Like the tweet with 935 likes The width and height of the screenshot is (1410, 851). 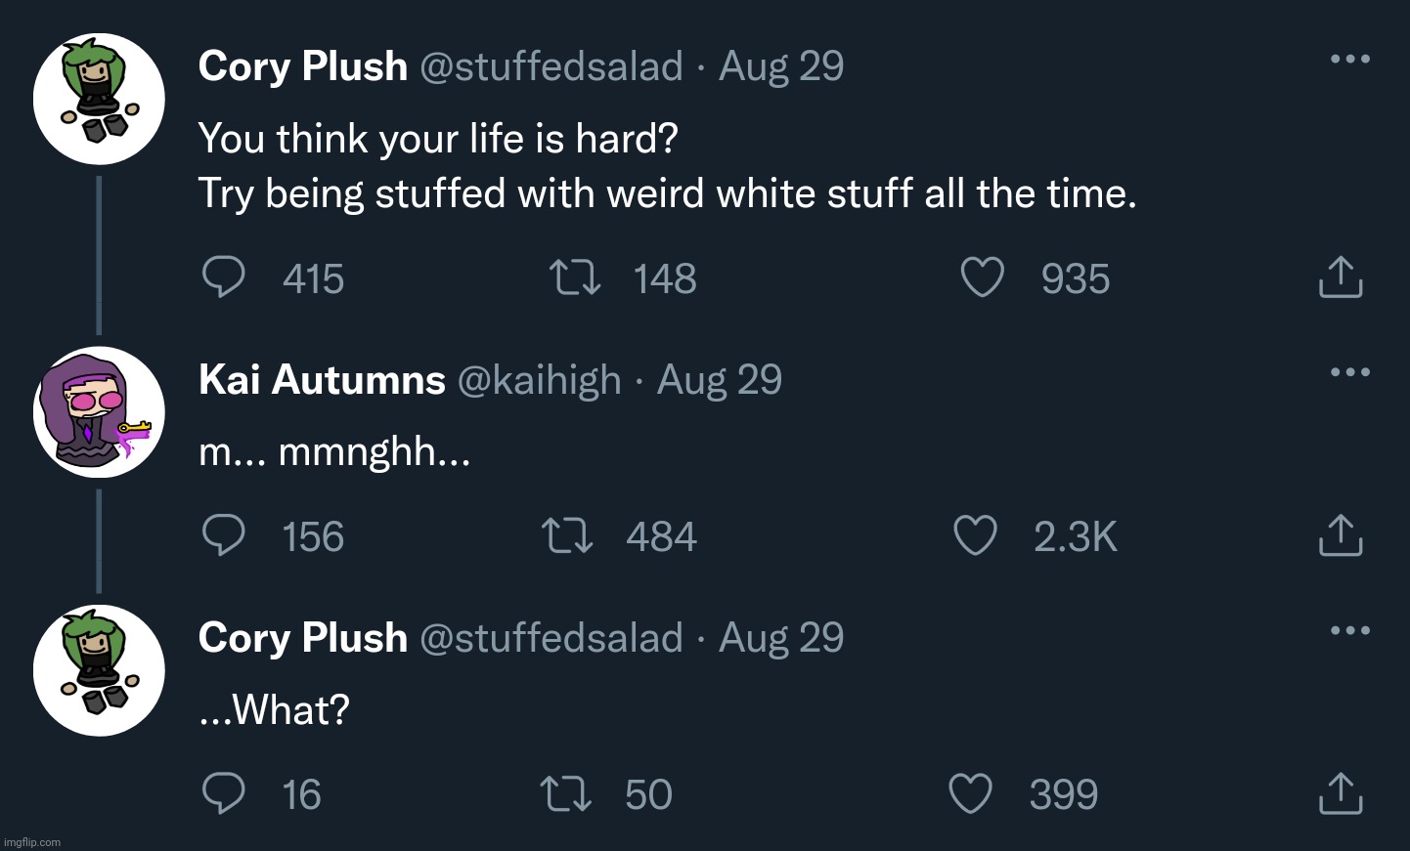coord(982,277)
